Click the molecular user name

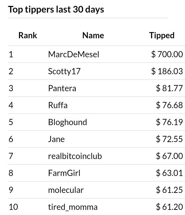(66, 190)
